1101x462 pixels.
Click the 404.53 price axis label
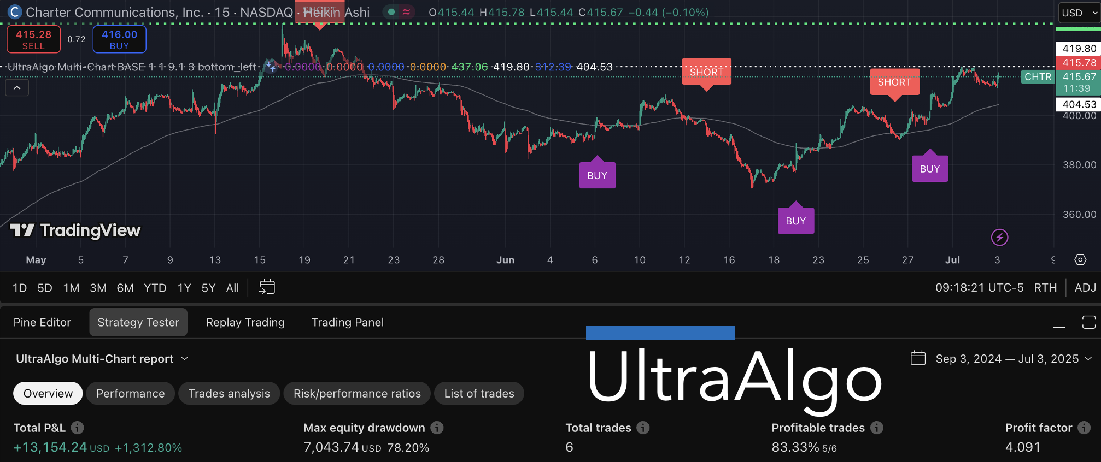(1079, 104)
